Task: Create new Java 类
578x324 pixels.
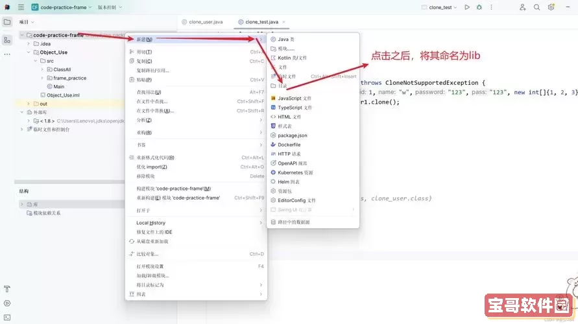Action: pos(313,40)
